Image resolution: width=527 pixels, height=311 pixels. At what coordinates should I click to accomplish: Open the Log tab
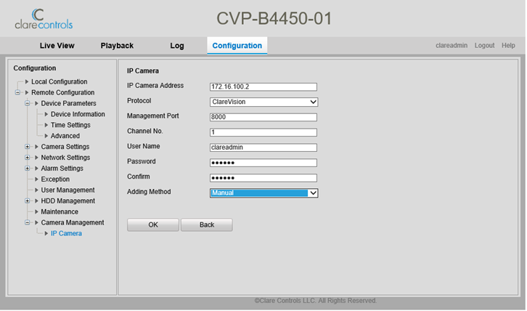(x=177, y=46)
